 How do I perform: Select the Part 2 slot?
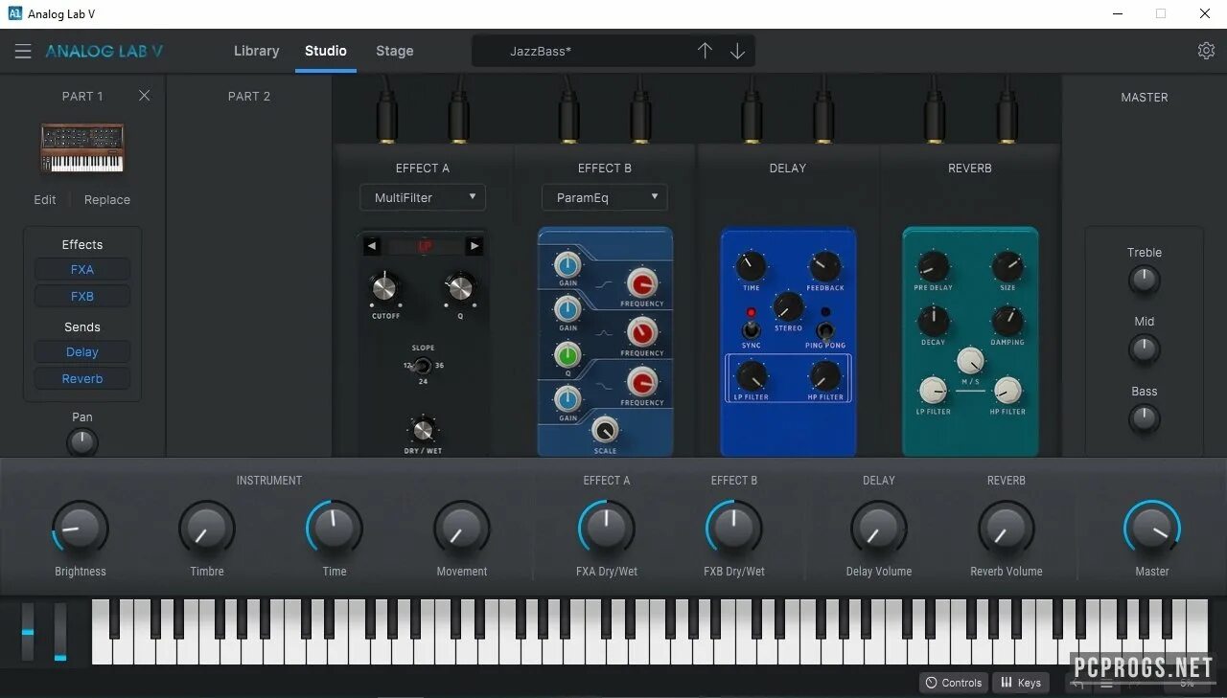249,96
